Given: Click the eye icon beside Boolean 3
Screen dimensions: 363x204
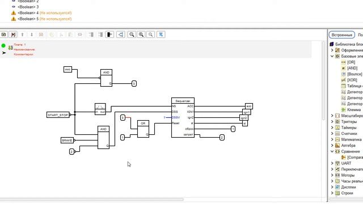Looking at the screenshot, I should click(x=14, y=7).
